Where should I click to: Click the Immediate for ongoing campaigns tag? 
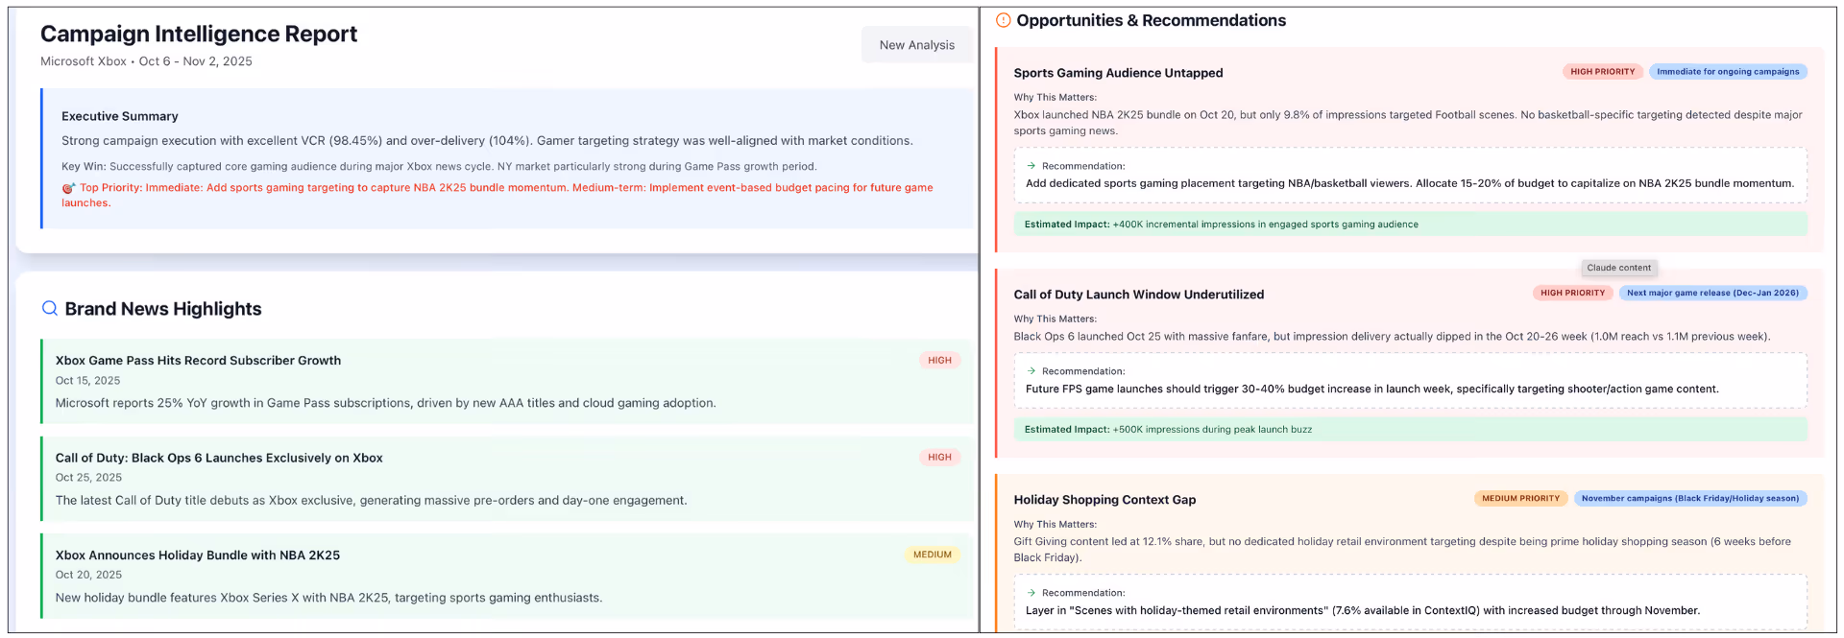1728,72
